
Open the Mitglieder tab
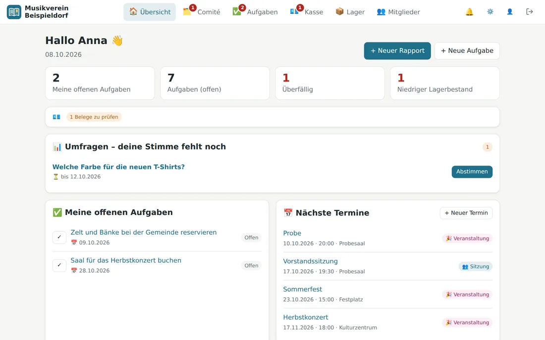click(x=398, y=12)
